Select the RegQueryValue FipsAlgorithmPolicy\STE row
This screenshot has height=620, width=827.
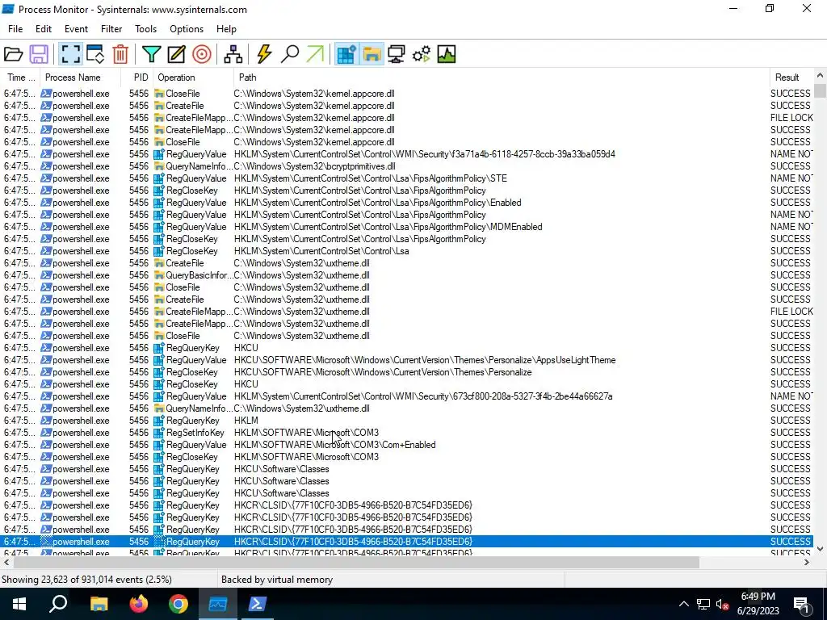point(407,178)
